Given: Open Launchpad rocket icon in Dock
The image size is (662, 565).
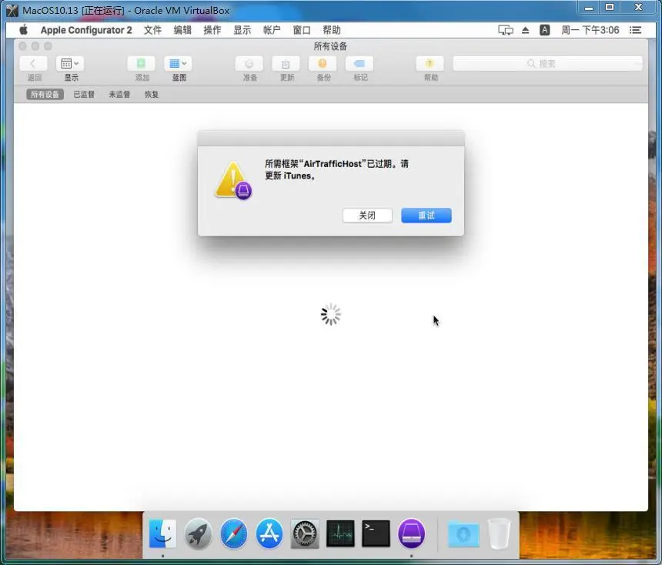Looking at the screenshot, I should (198, 533).
